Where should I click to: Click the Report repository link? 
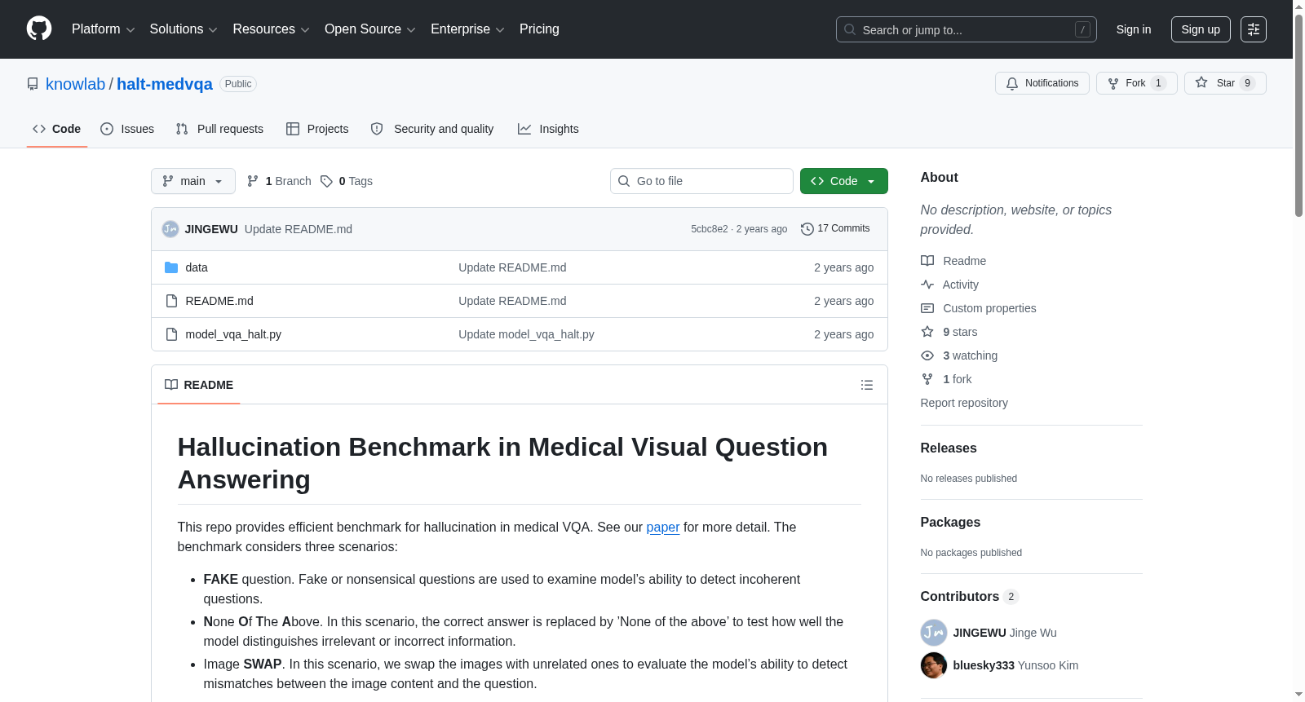(964, 403)
